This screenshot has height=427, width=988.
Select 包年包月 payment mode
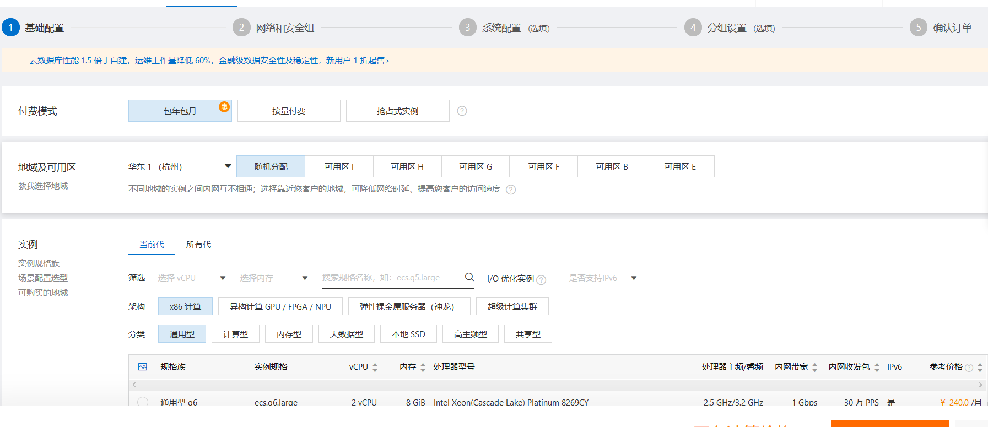(180, 111)
